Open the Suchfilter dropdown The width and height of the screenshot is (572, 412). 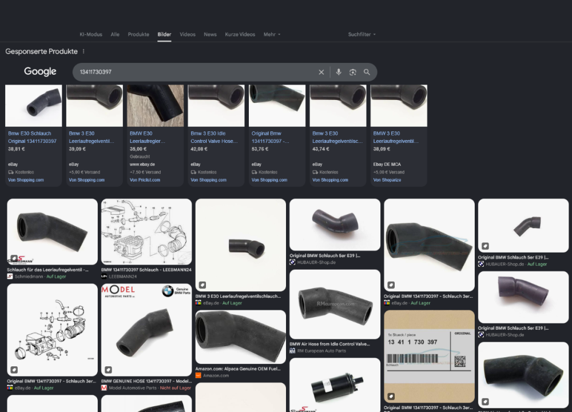coord(362,34)
